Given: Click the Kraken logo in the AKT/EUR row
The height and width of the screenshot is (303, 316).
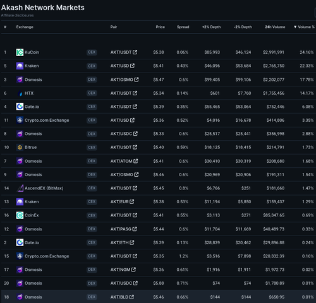Looking at the screenshot, I should pos(20,201).
